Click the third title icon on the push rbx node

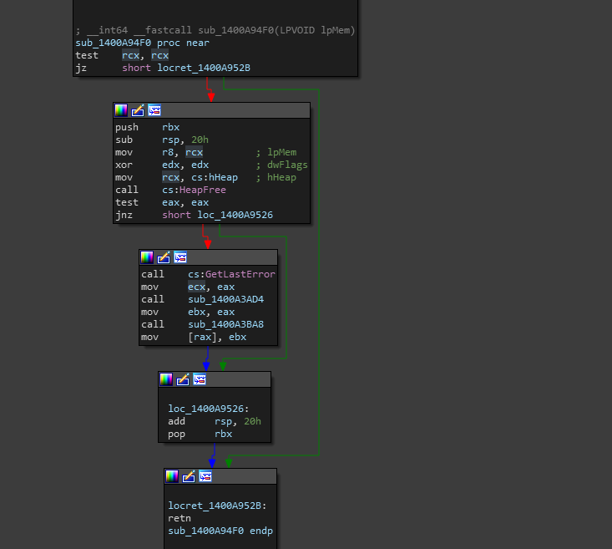coord(154,110)
